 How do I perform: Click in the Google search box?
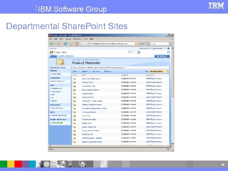[x=160, y=43]
